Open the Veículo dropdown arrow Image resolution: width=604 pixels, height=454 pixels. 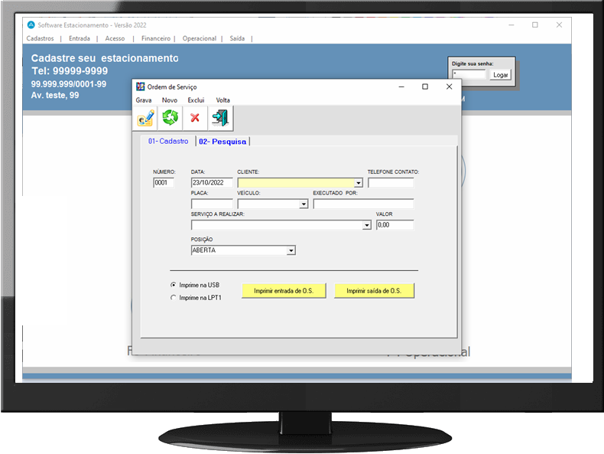[304, 204]
